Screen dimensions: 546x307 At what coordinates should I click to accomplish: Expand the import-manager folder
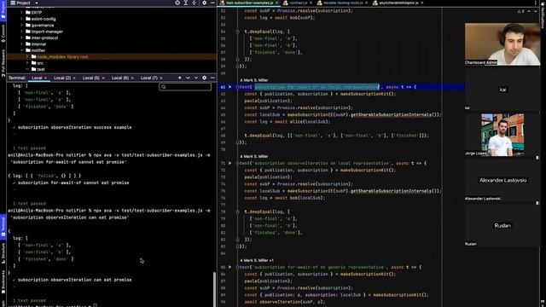click(x=21, y=32)
